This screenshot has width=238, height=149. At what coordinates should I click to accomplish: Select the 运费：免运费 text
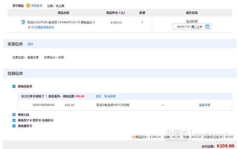pos(56,6)
